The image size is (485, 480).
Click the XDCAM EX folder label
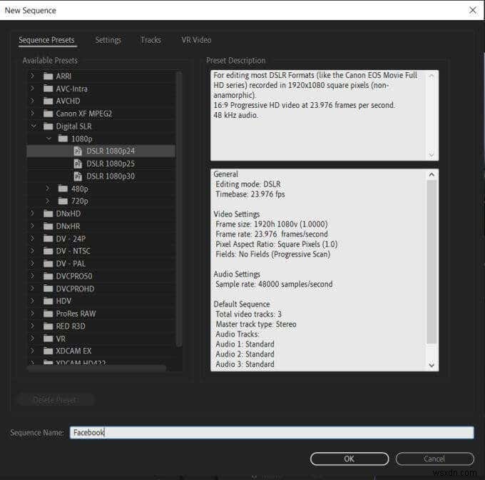point(73,351)
